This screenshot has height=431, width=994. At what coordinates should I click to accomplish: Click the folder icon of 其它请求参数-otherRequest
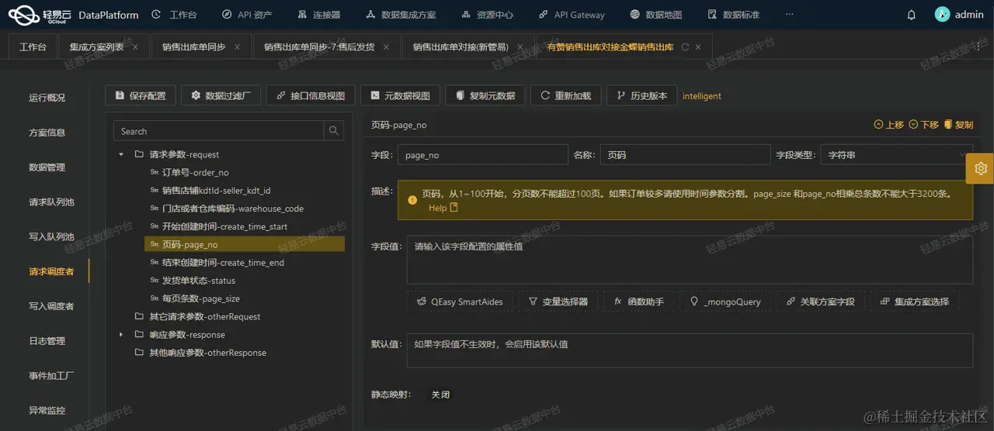tap(139, 316)
